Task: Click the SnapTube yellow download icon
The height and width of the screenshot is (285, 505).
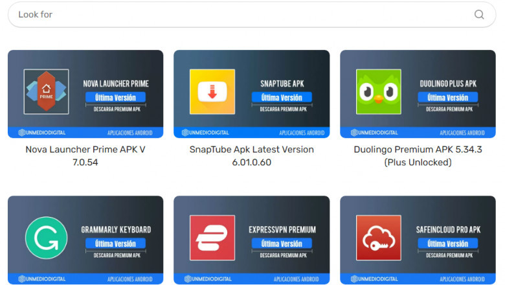Action: [212, 92]
